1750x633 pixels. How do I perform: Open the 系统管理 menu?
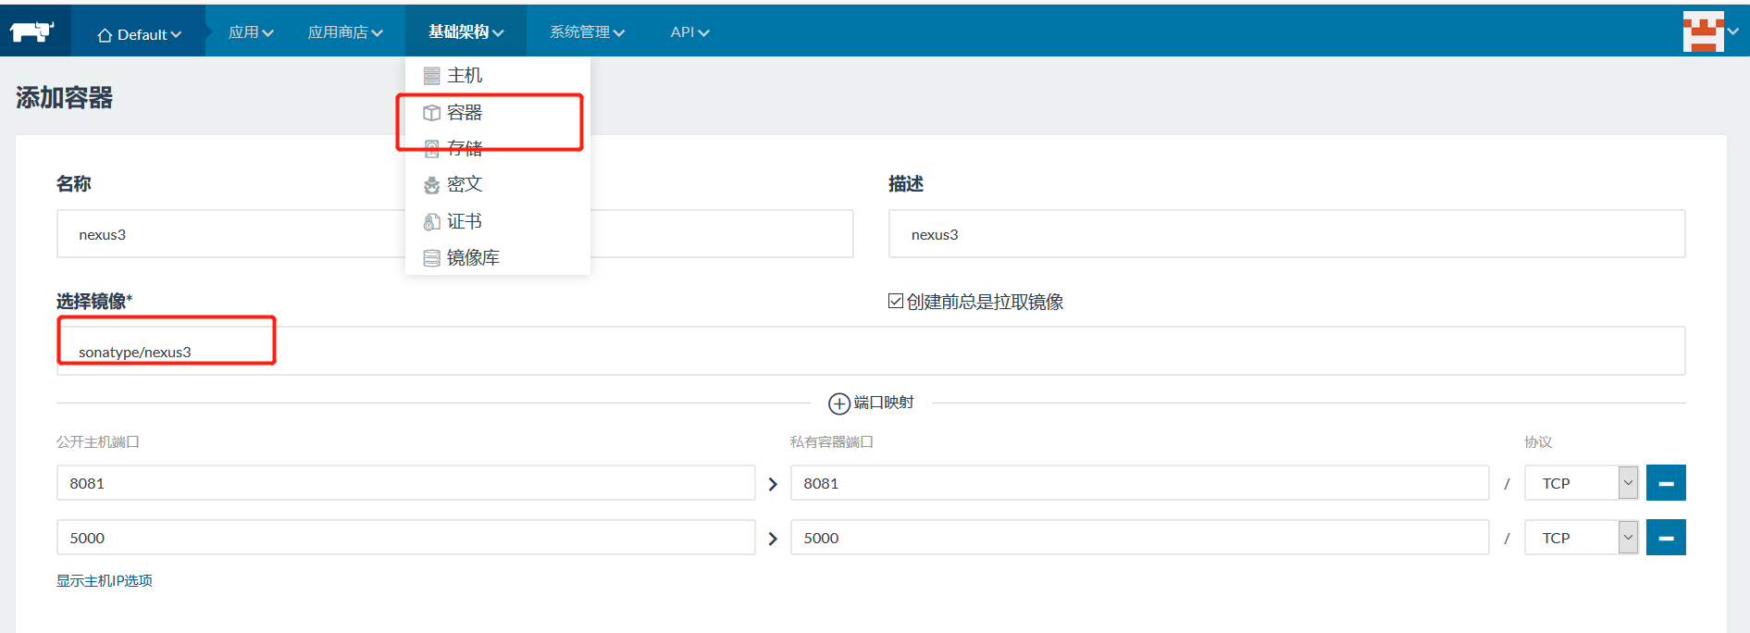coord(587,32)
